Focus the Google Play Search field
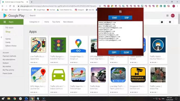The image size is (180, 101). click(x=63, y=16)
